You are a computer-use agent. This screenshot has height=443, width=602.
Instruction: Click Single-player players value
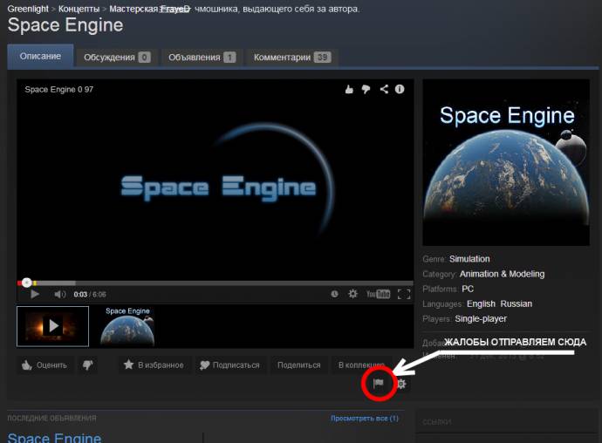[481, 319]
